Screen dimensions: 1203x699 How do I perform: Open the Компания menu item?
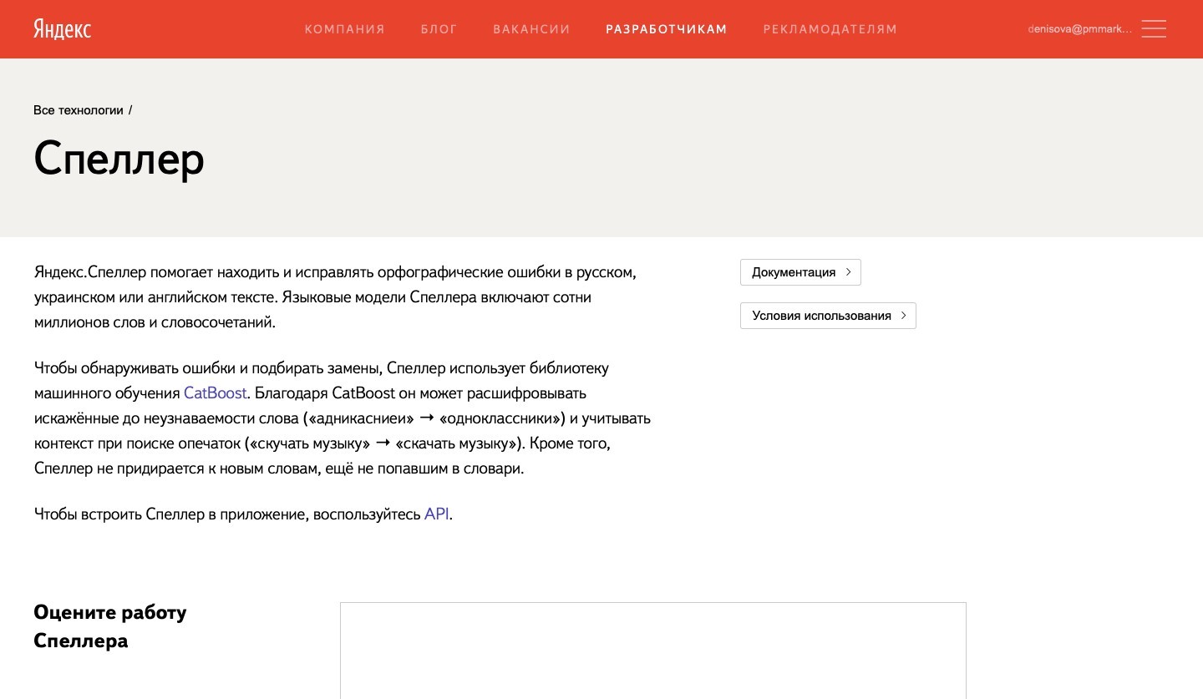344,29
